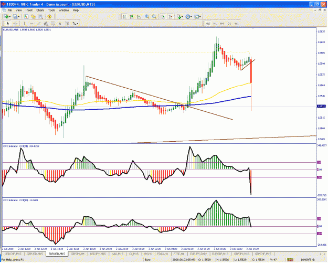The height and width of the screenshot is (263, 328).
Task: Open the File menu
Action: (x=9, y=10)
